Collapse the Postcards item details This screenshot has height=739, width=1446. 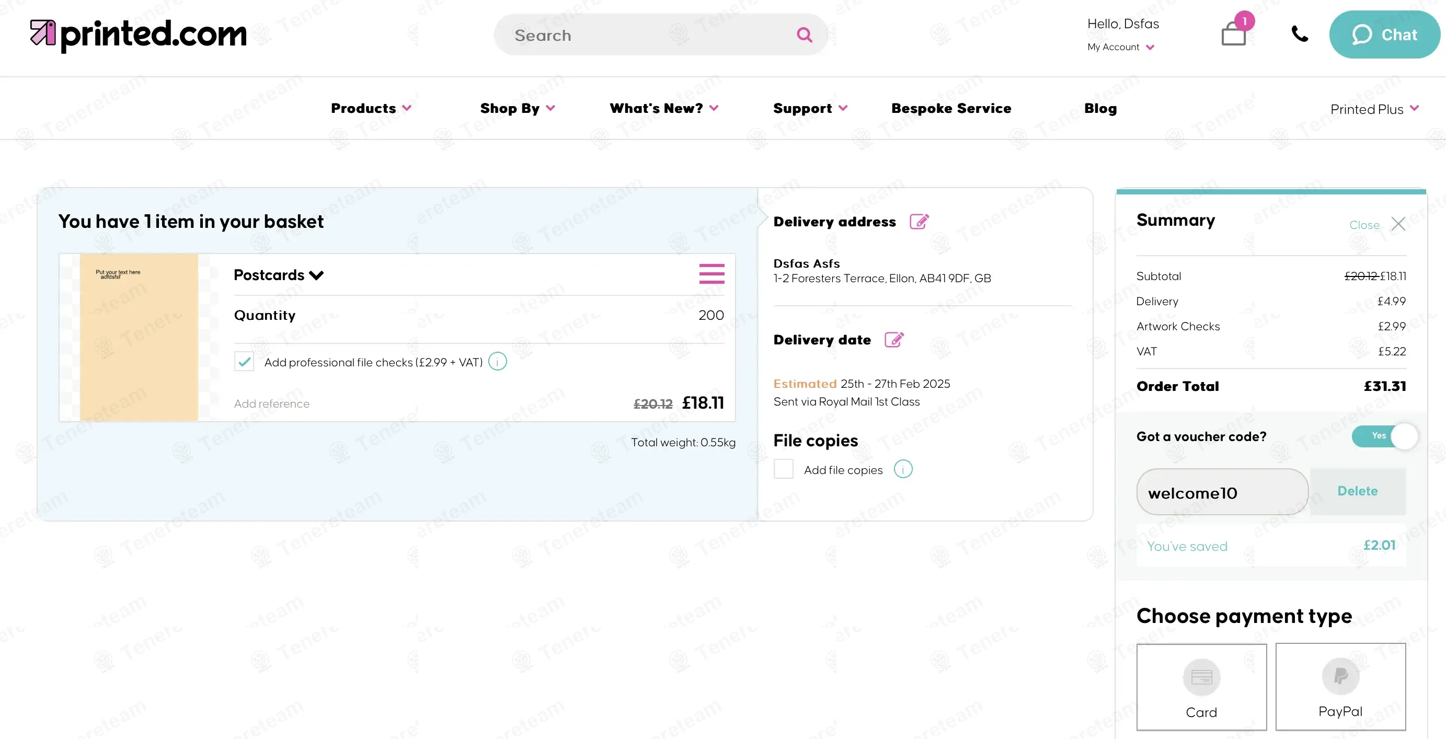click(x=316, y=275)
